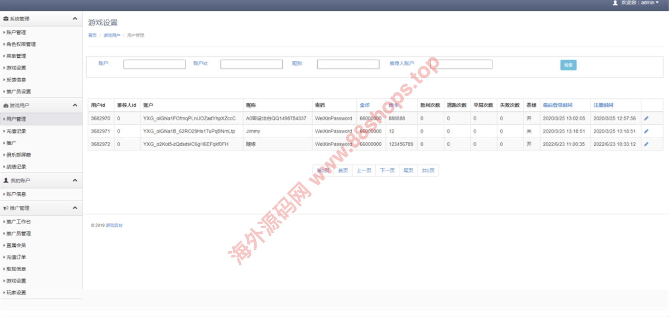Focus the 账户id search input field

pyautogui.click(x=251, y=64)
